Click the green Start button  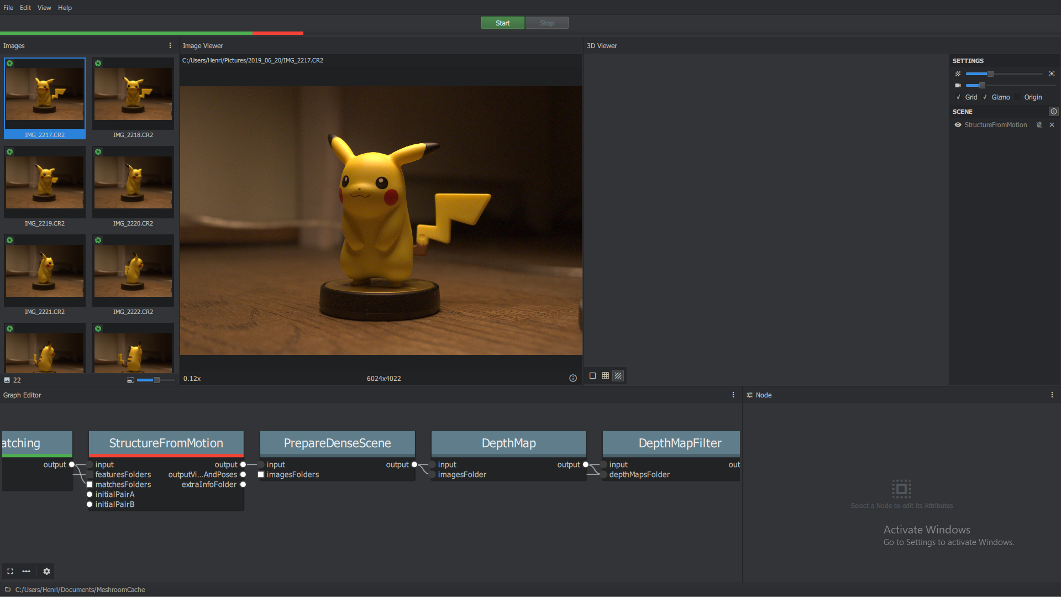pos(502,23)
